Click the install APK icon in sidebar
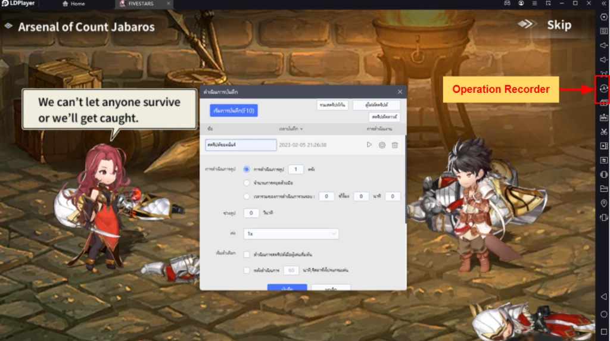The image size is (610, 341). point(604,117)
